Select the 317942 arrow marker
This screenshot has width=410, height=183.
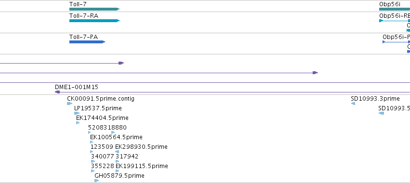click(117, 161)
